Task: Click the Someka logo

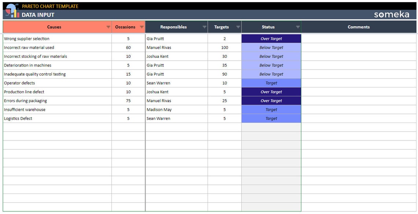Action: 391,14
